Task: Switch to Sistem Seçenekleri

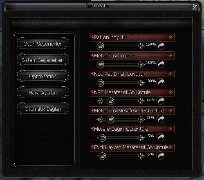Action: tap(43, 60)
